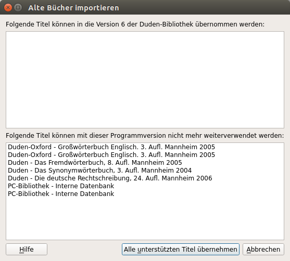Screen dimensions: 290x261
Task: Click the label about nicht mehr weiterverwendet titles
Action: click(145, 135)
